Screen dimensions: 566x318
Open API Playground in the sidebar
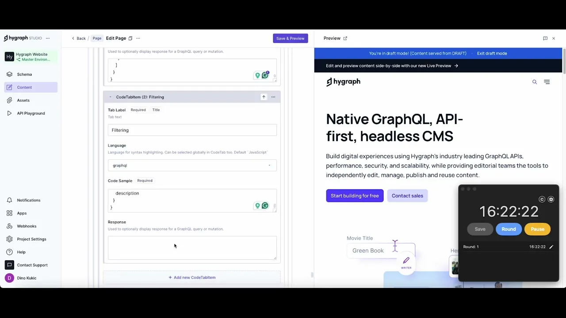(31, 113)
